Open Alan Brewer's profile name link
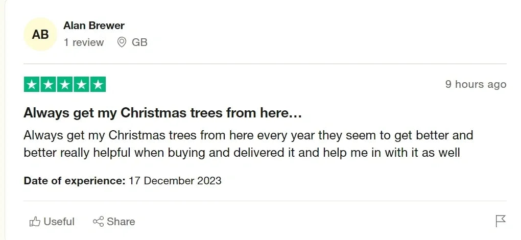This screenshot has width=521, height=240. click(94, 26)
